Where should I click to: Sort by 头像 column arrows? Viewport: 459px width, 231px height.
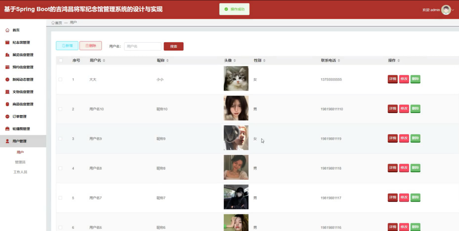click(234, 60)
